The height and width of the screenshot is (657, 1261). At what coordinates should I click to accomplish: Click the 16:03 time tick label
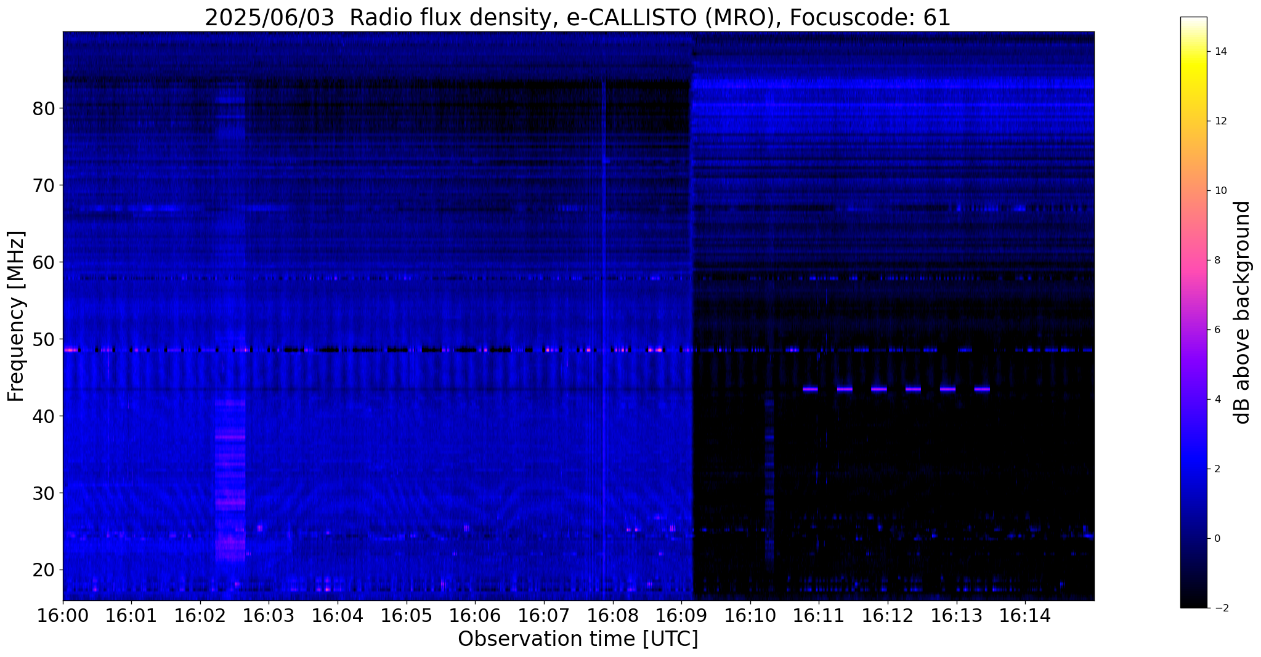pyautogui.click(x=269, y=615)
